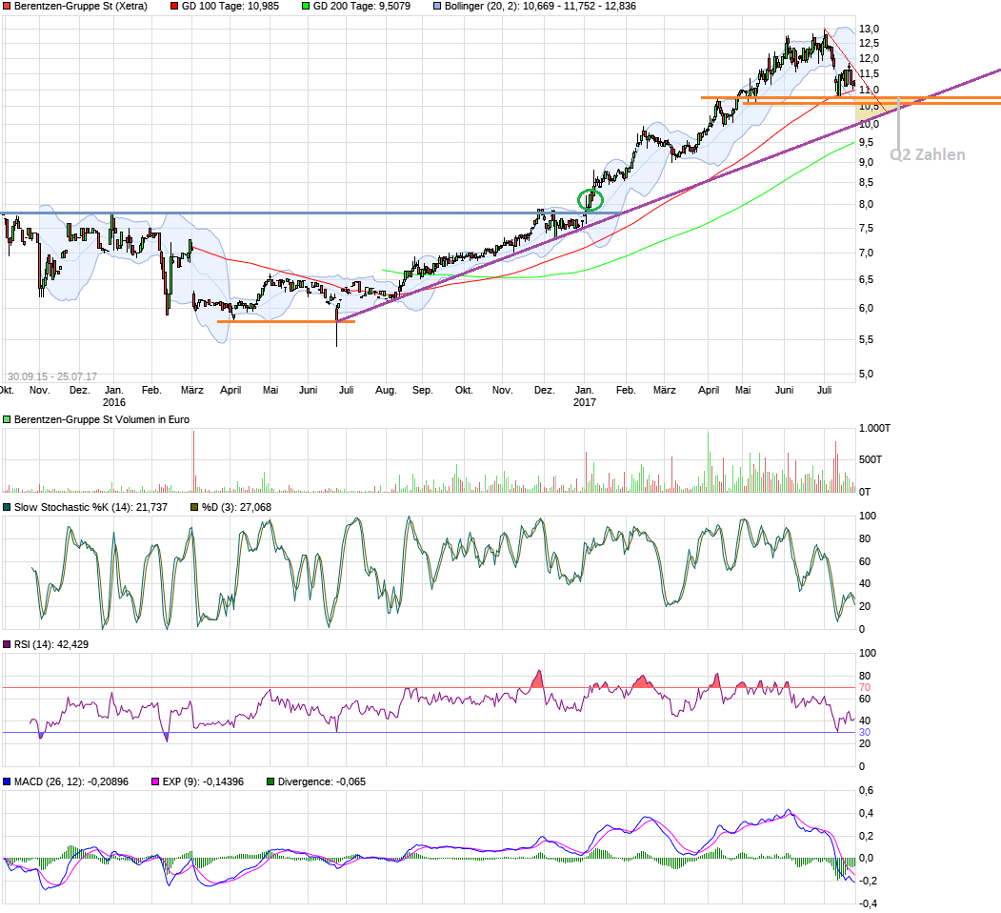Click the Berentzen-Gruppe St (Xetra) legend icon
The width and height of the screenshot is (1001, 913).
(9, 6)
